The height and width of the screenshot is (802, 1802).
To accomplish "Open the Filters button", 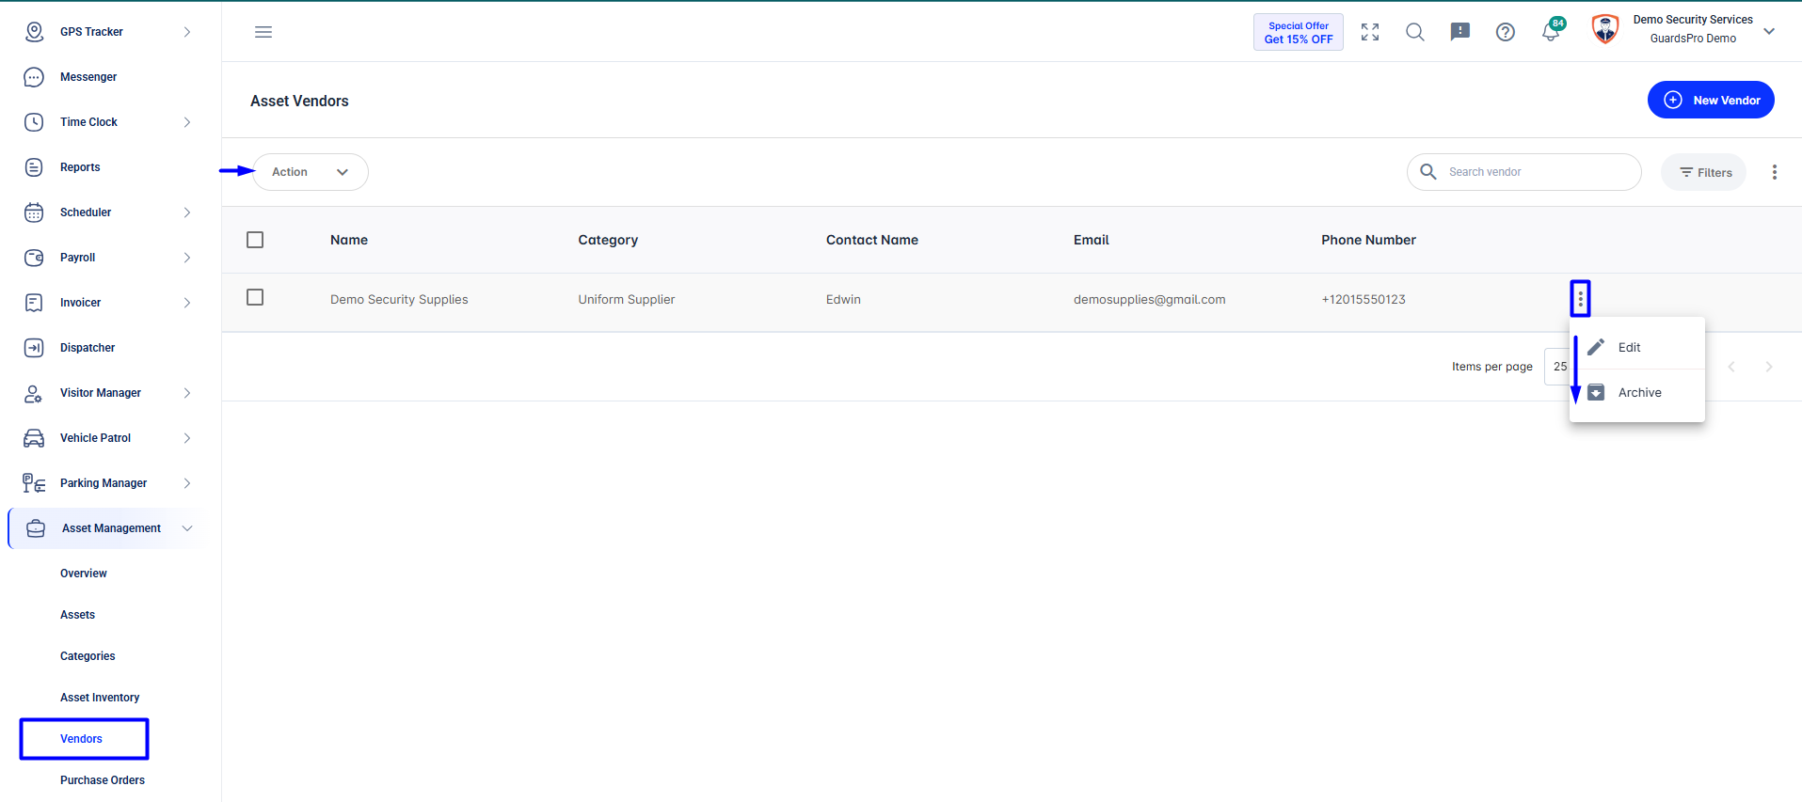I will click(x=1703, y=172).
